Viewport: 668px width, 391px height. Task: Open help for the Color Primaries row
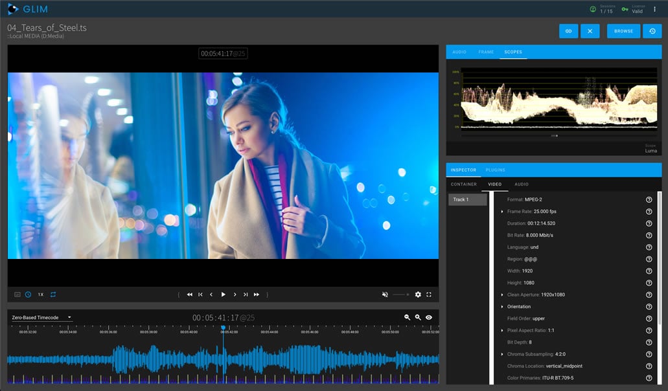pyautogui.click(x=649, y=378)
